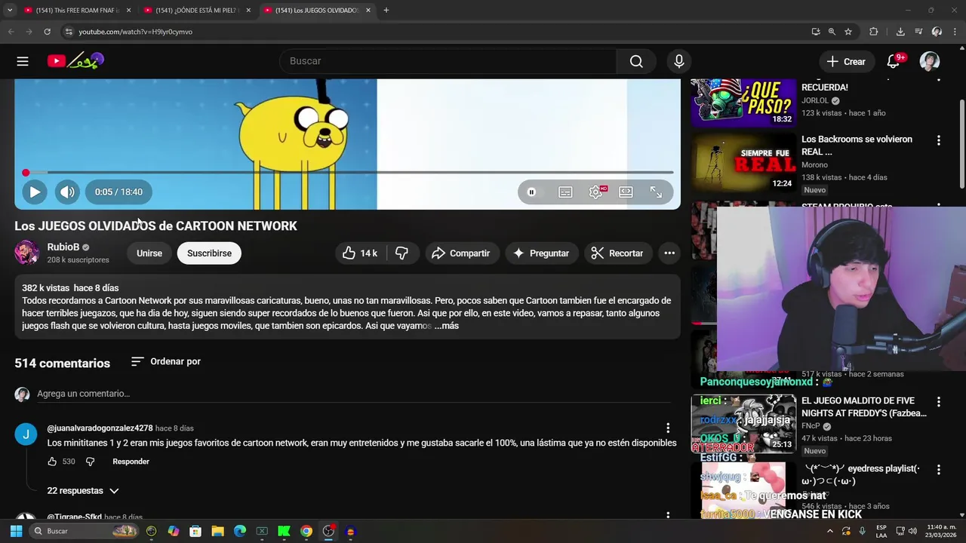Dislike the video
Viewport: 966px width, 543px height.
point(402,253)
